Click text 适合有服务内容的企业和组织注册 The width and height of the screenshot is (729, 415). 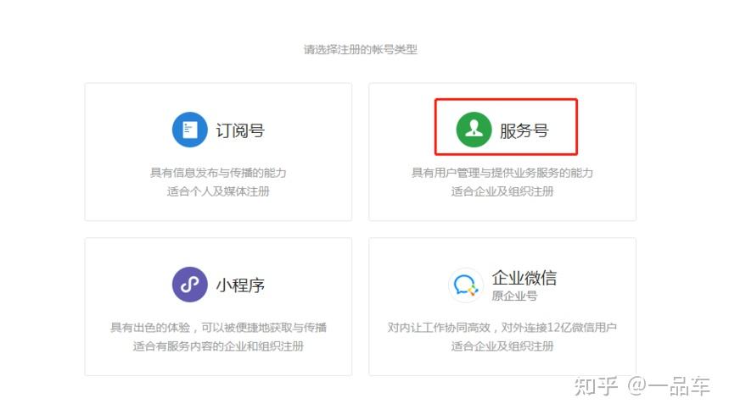pyautogui.click(x=218, y=346)
